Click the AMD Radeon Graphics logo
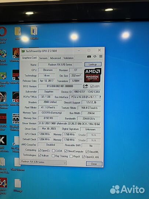 pos(93,75)
